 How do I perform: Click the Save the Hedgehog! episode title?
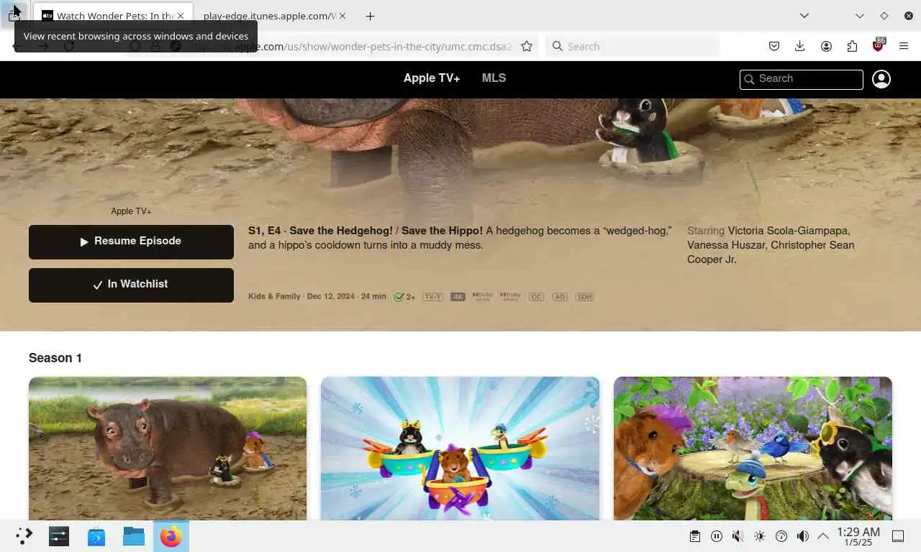[340, 231]
